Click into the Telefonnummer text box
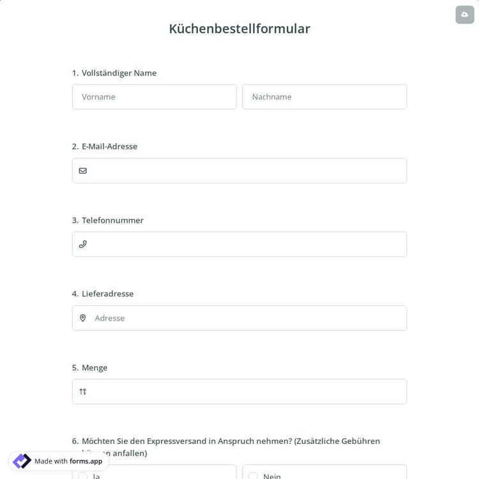The height and width of the screenshot is (479, 479). click(246, 244)
